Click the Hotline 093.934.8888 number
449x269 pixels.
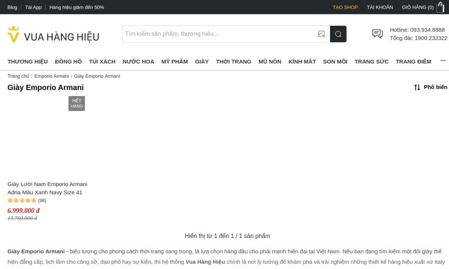tap(427, 30)
